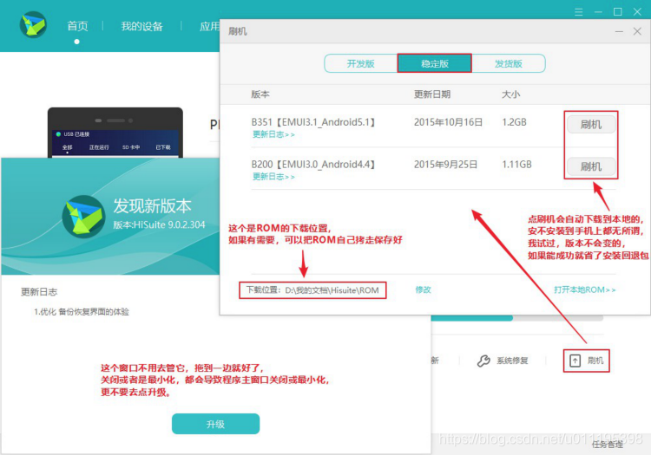Open 更新日志 link under B200
This screenshot has height=455, width=651.
(x=273, y=177)
